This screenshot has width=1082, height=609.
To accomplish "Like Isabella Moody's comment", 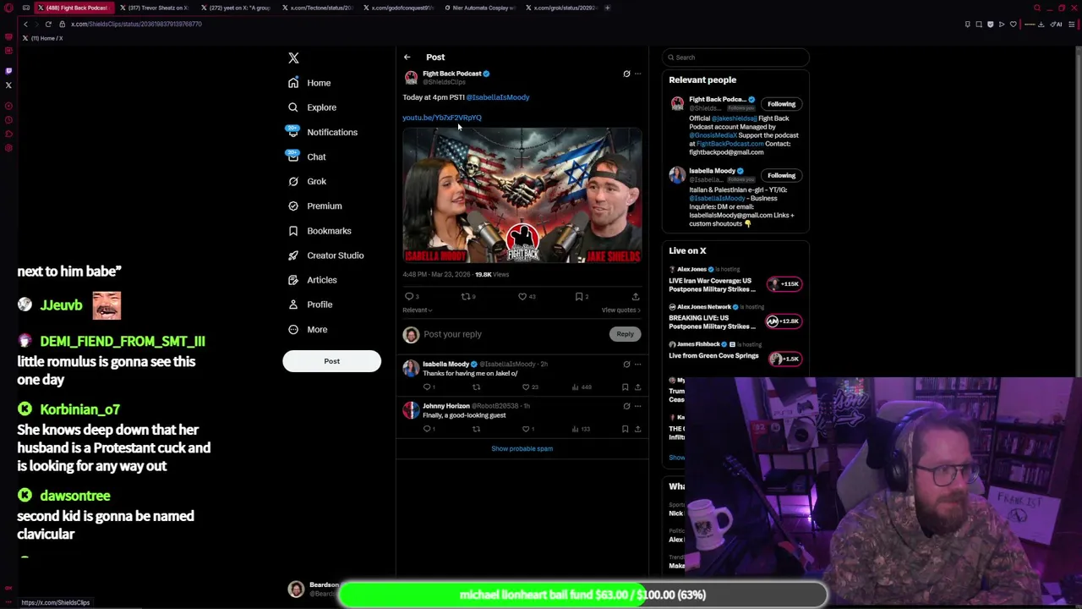I will 527,387.
